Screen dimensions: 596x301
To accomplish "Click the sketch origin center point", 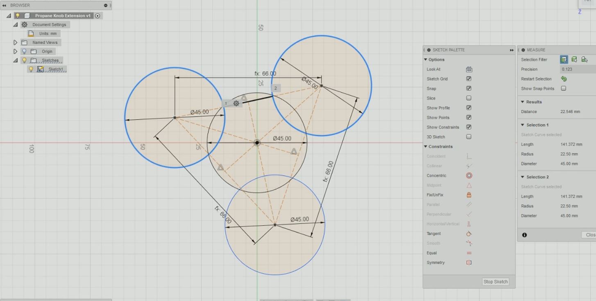I will click(x=257, y=143).
